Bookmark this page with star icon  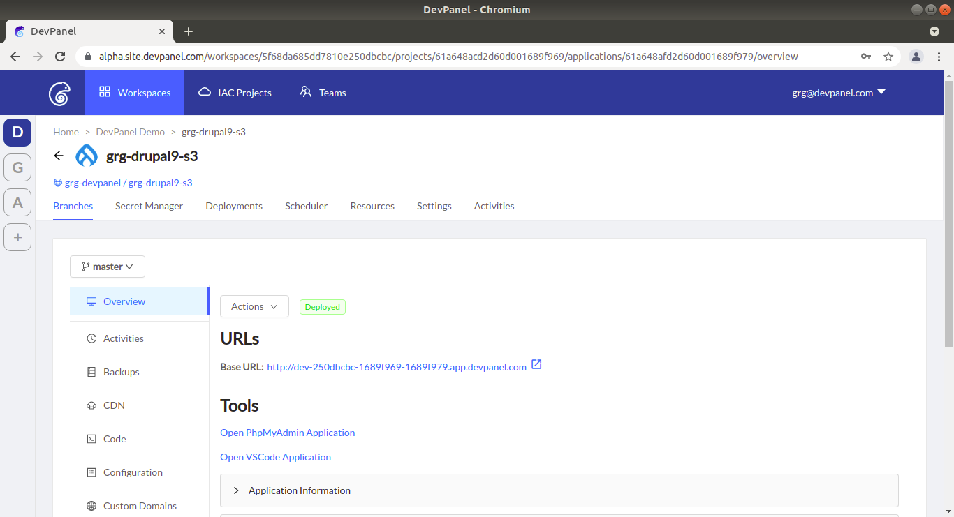tap(888, 57)
